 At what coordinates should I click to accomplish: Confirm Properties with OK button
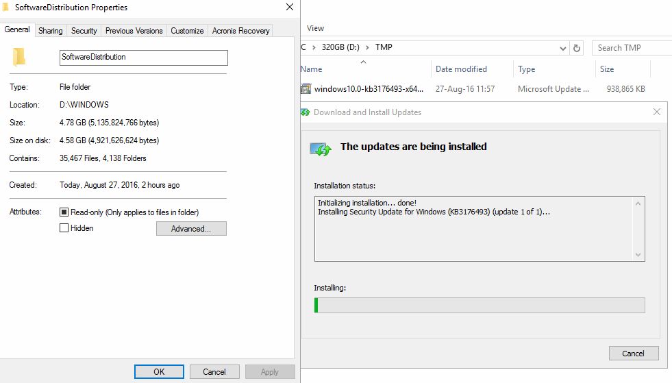click(x=159, y=372)
